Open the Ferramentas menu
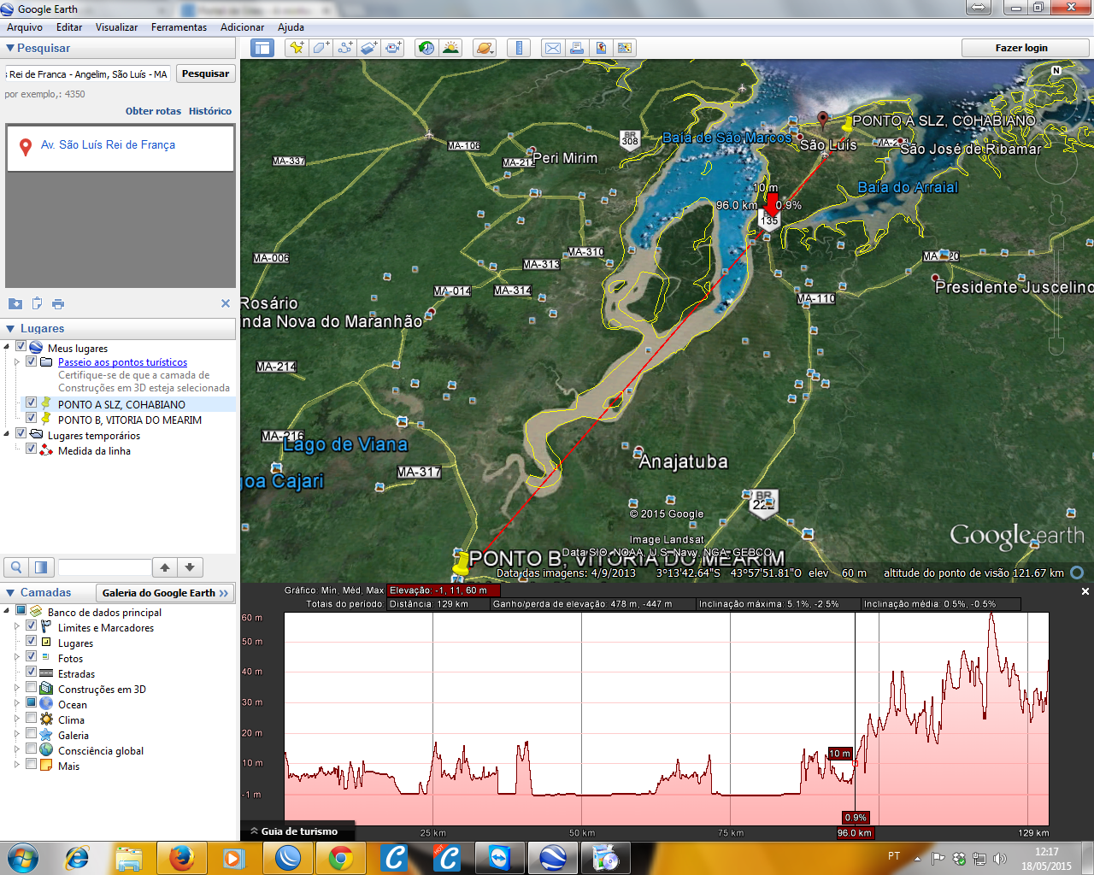Image resolution: width=1094 pixels, height=875 pixels. 179,27
